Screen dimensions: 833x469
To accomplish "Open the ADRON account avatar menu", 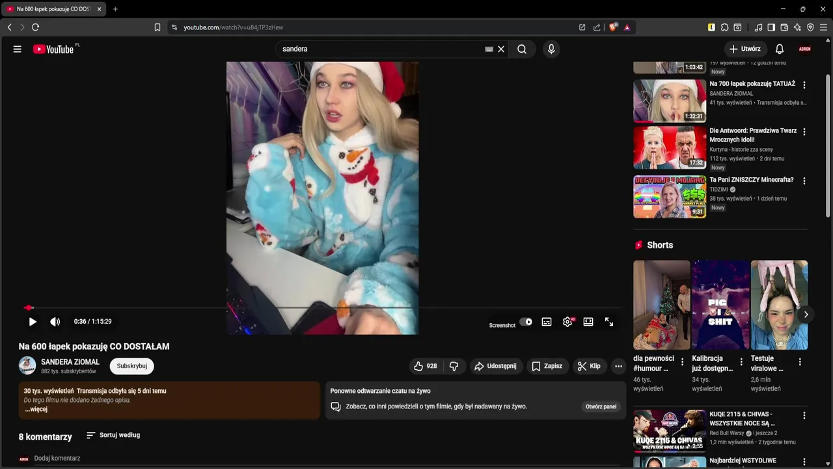I will (x=805, y=49).
